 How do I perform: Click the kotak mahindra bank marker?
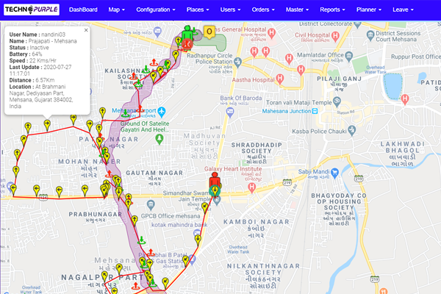(198, 233)
